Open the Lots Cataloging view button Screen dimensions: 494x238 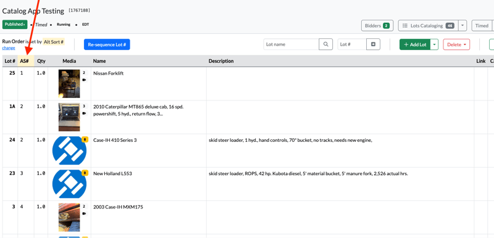pos(429,26)
